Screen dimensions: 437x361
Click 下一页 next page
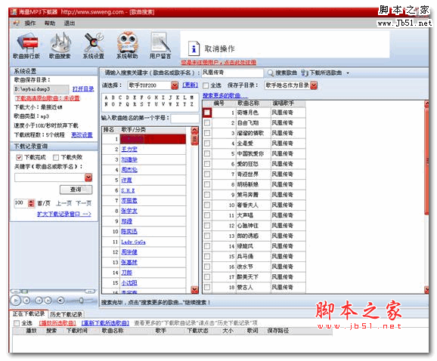coord(84,203)
